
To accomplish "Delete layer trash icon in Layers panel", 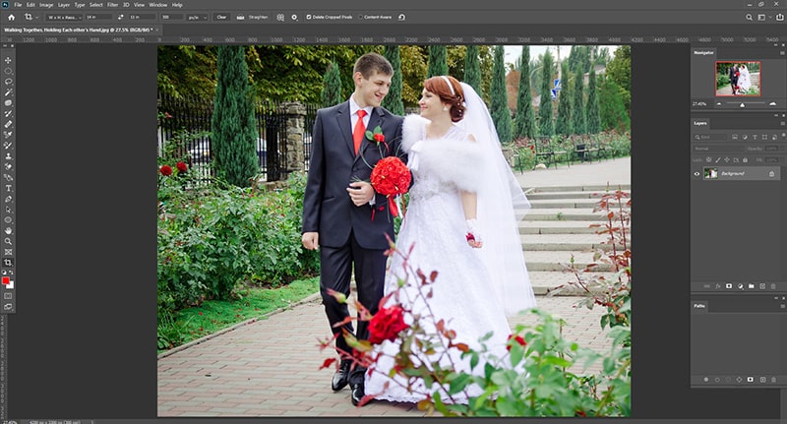I will (773, 286).
